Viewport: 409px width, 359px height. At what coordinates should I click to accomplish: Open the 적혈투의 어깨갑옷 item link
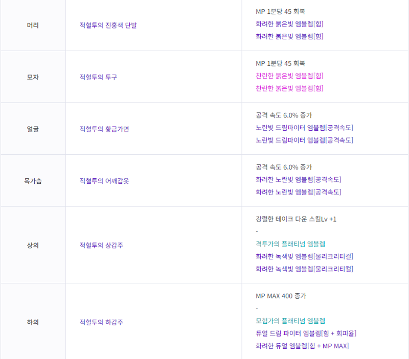point(104,181)
